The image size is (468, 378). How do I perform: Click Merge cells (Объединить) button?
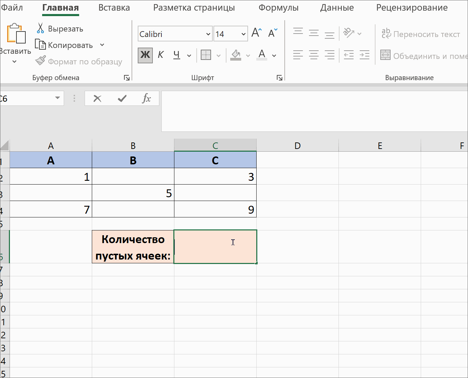coord(424,55)
